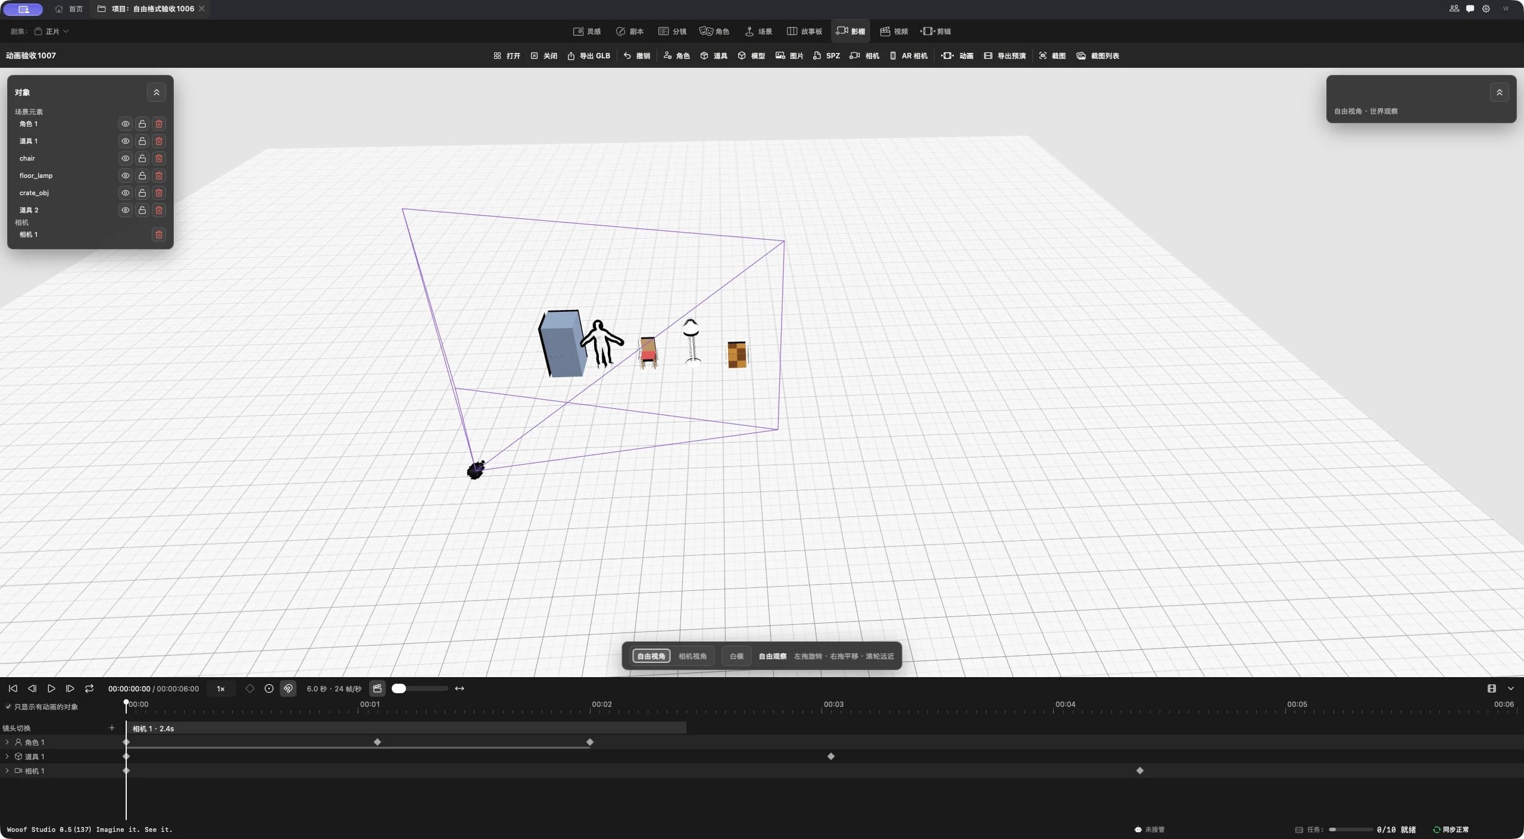Click the 相机 1 · 2.4s shot clip
Image resolution: width=1524 pixels, height=839 pixels.
[x=406, y=728]
